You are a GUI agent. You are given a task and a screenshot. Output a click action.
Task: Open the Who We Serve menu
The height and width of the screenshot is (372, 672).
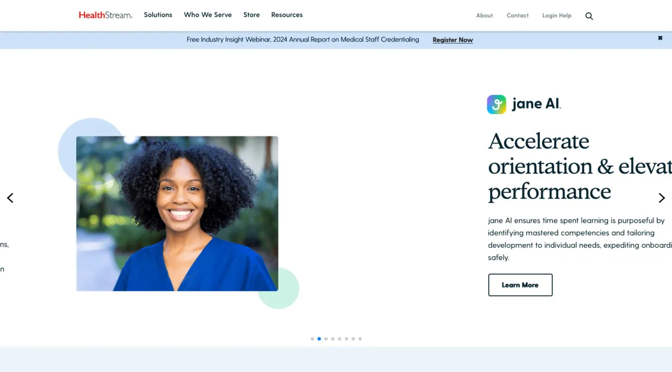[208, 15]
